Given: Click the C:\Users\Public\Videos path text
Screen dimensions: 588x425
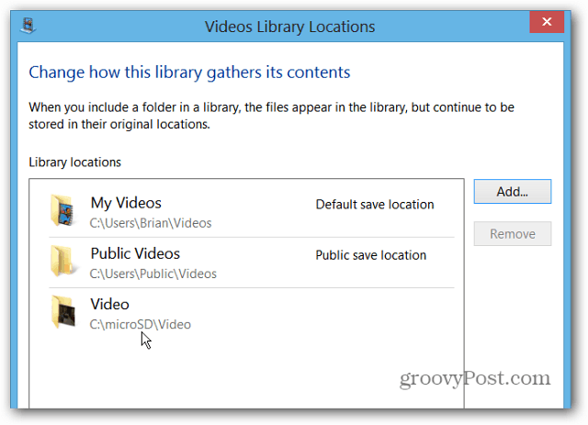Looking at the screenshot, I should click(153, 274).
